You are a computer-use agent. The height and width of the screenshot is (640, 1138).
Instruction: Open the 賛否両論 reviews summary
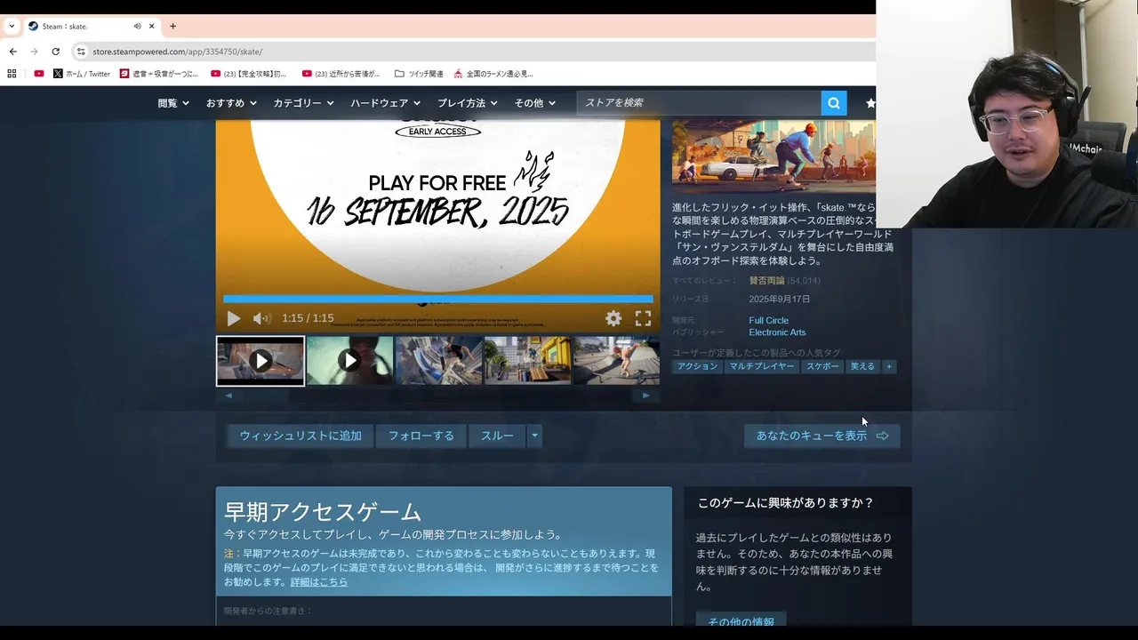pos(766,281)
